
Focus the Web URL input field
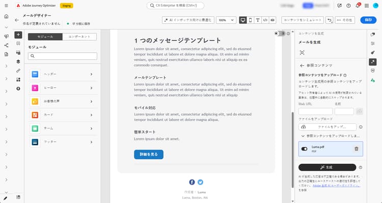pyautogui.click(x=315, y=112)
